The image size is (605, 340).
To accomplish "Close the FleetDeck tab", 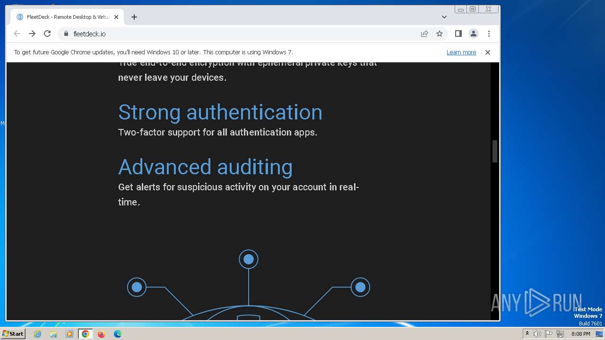I will [116, 17].
